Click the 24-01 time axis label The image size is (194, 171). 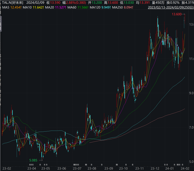170,168
